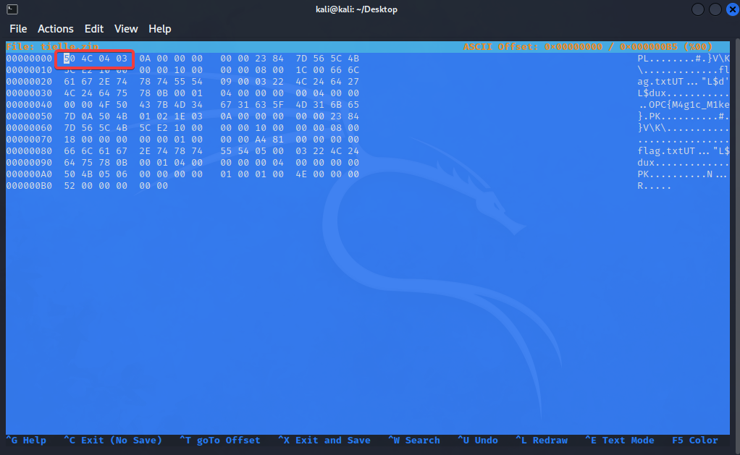Image resolution: width=740 pixels, height=455 pixels.
Task: Click the terminal icon in the title bar
Action: tap(12, 9)
